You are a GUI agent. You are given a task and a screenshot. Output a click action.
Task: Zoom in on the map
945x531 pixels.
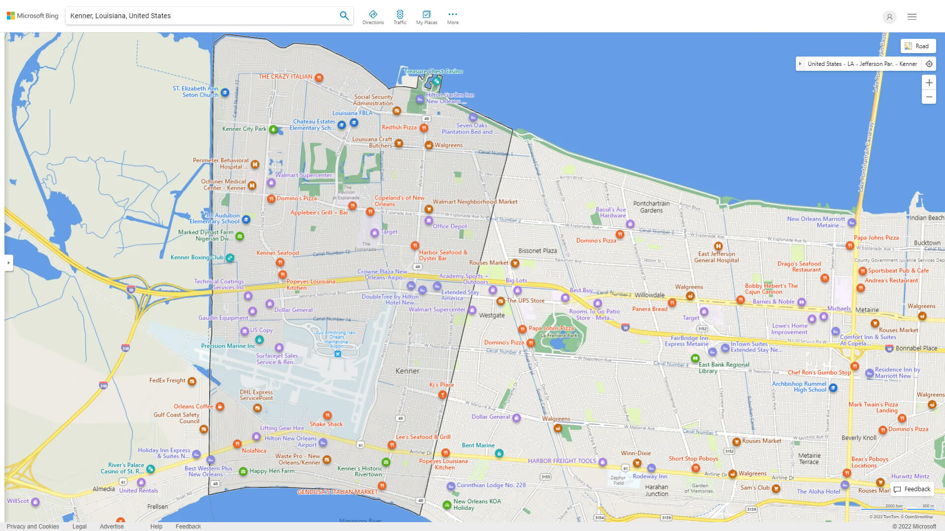tap(929, 83)
